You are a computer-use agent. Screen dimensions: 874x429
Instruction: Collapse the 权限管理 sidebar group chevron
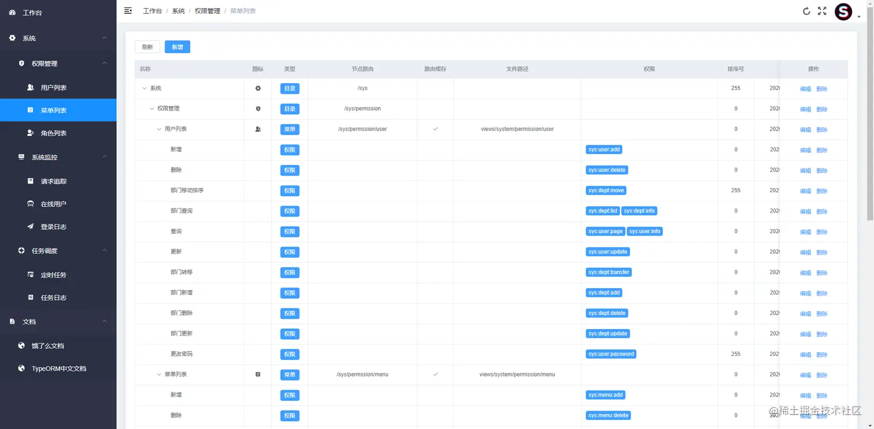[105, 63]
